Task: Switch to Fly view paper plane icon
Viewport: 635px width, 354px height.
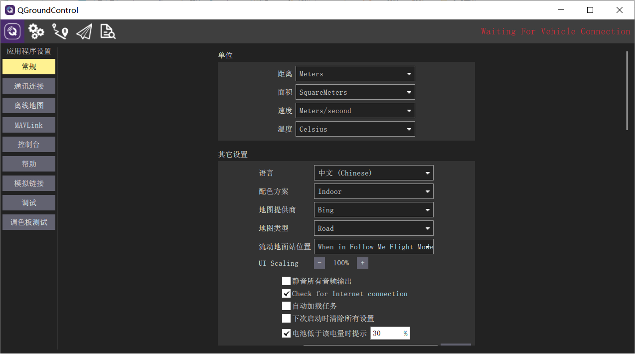Action: click(84, 31)
